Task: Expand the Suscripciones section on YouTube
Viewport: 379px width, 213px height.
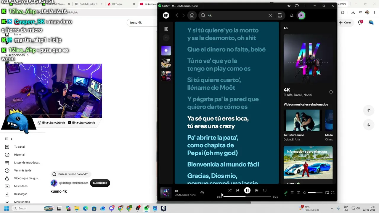Action: tap(17, 55)
